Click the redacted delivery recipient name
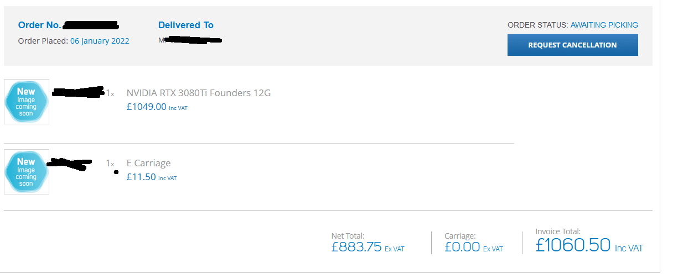The width and height of the screenshot is (678, 279). 191,40
